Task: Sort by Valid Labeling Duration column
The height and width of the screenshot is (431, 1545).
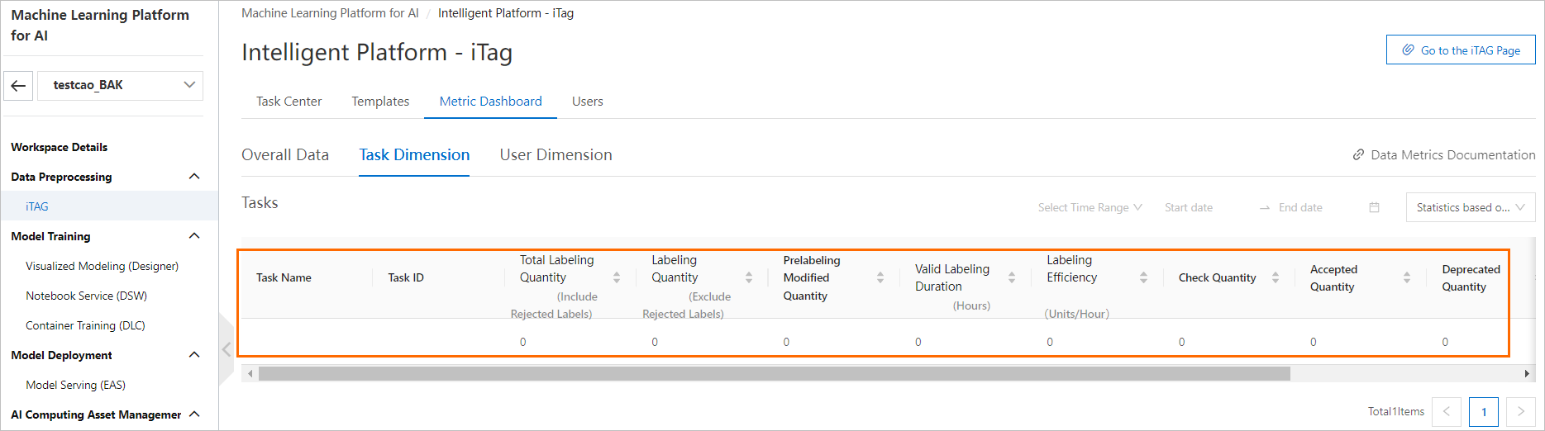Action: pos(1012,277)
